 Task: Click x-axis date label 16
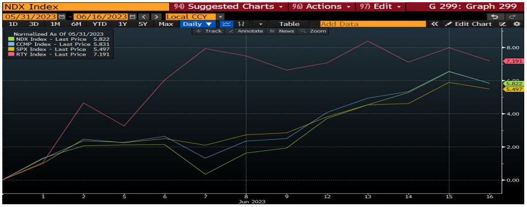point(490,197)
